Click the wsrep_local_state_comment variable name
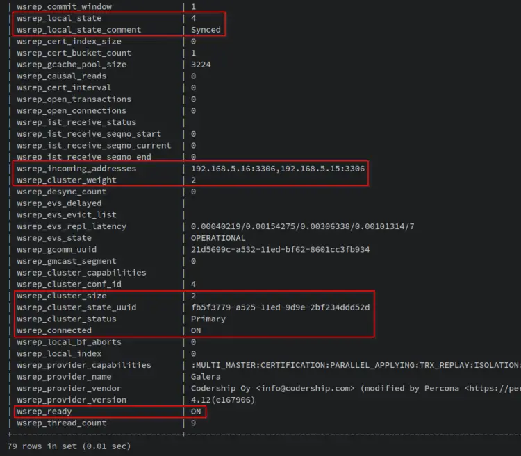The width and height of the screenshot is (521, 456). 79,30
